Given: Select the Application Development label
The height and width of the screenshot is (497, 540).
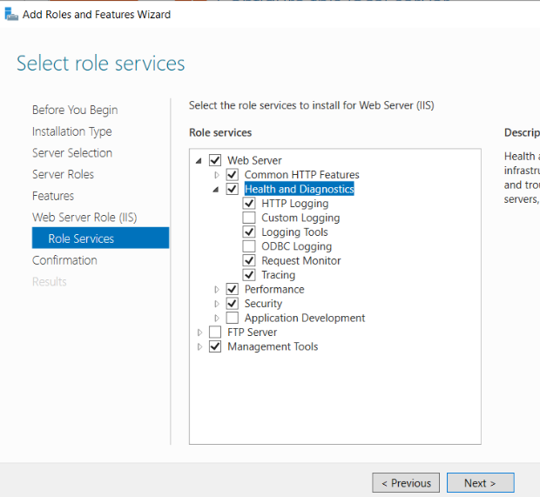Looking at the screenshot, I should click(305, 318).
